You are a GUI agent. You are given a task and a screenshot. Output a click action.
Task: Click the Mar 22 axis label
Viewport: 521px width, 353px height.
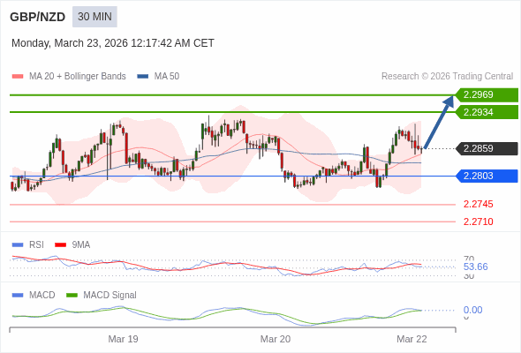click(412, 339)
